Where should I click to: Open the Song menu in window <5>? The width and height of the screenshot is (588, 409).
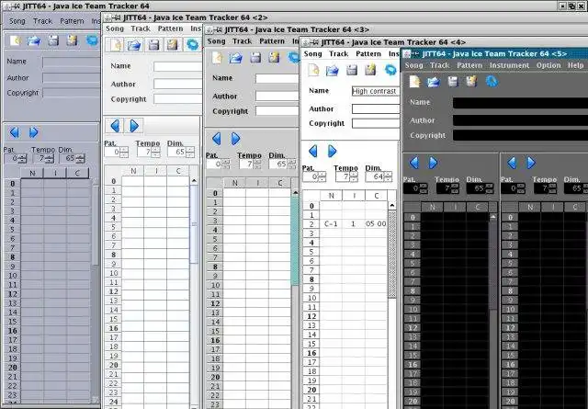[x=413, y=65]
